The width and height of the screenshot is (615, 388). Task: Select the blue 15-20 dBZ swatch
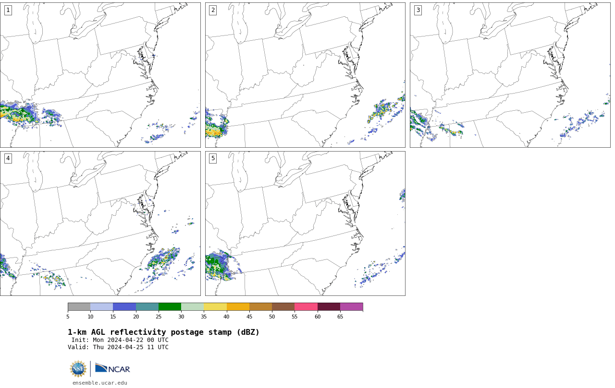click(124, 307)
